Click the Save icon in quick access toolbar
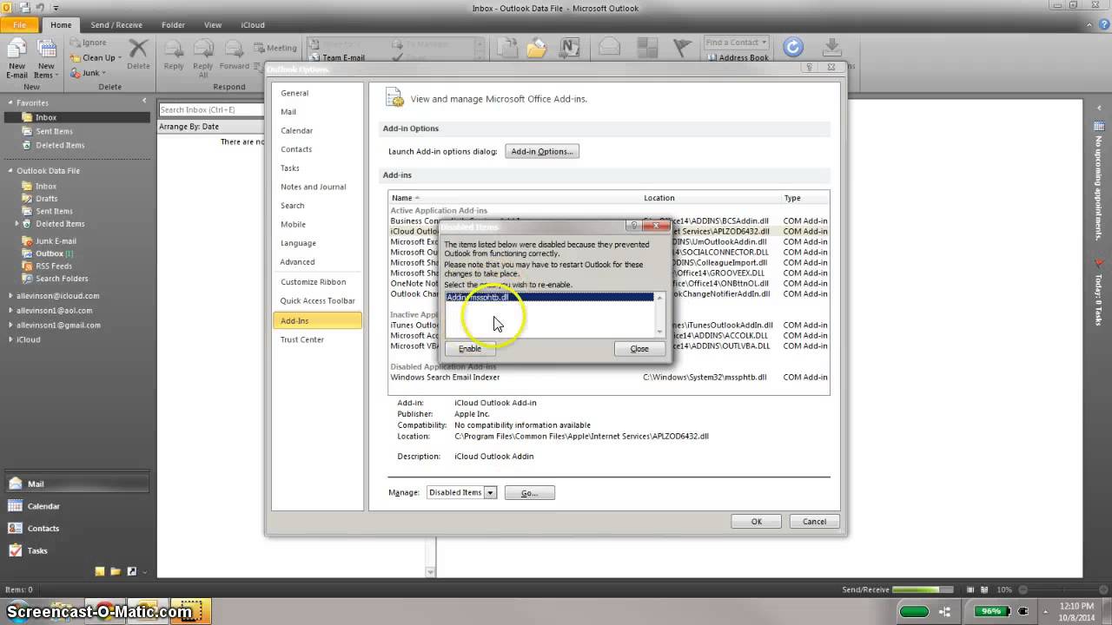Image resolution: width=1112 pixels, height=625 pixels. click(24, 8)
